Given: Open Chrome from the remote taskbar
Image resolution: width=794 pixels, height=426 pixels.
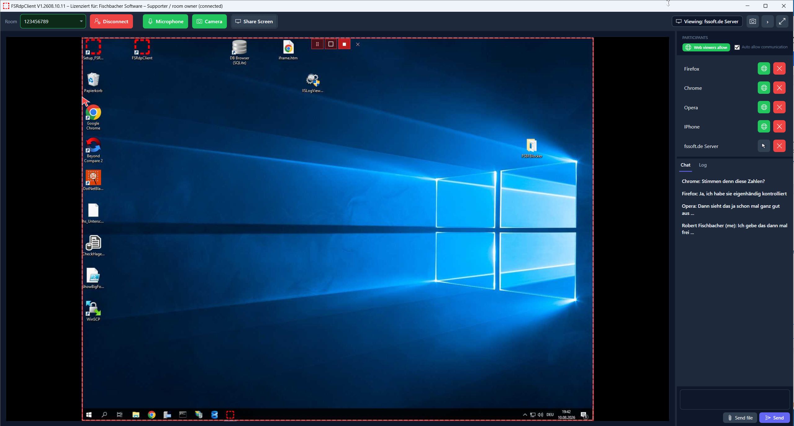Looking at the screenshot, I should 152,415.
